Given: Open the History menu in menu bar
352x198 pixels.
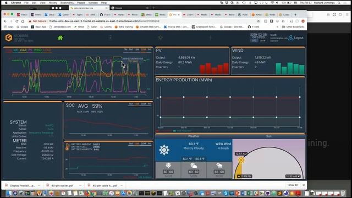Looking at the screenshot, I should pyautogui.click(x=53, y=3).
